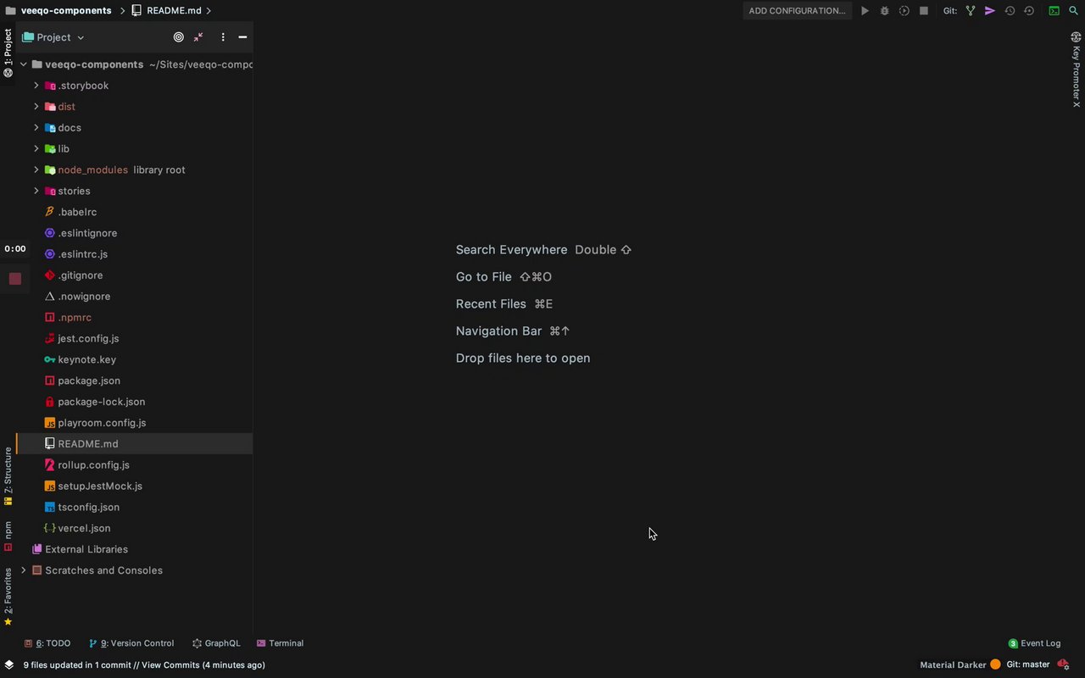Open the Event Log panel

(x=1034, y=643)
